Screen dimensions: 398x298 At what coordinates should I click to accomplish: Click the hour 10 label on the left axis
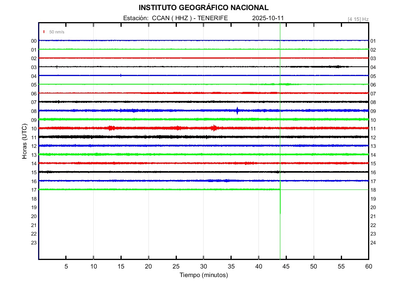(34, 128)
